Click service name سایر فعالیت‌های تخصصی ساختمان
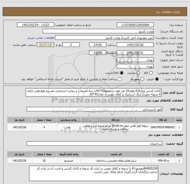 (x=116, y=161)
